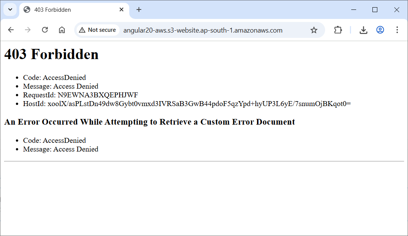Click the Not secure site info chip
408x236 pixels.
coord(98,30)
